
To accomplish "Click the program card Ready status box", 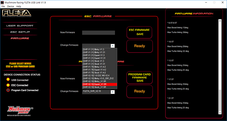I will point(139,91).
